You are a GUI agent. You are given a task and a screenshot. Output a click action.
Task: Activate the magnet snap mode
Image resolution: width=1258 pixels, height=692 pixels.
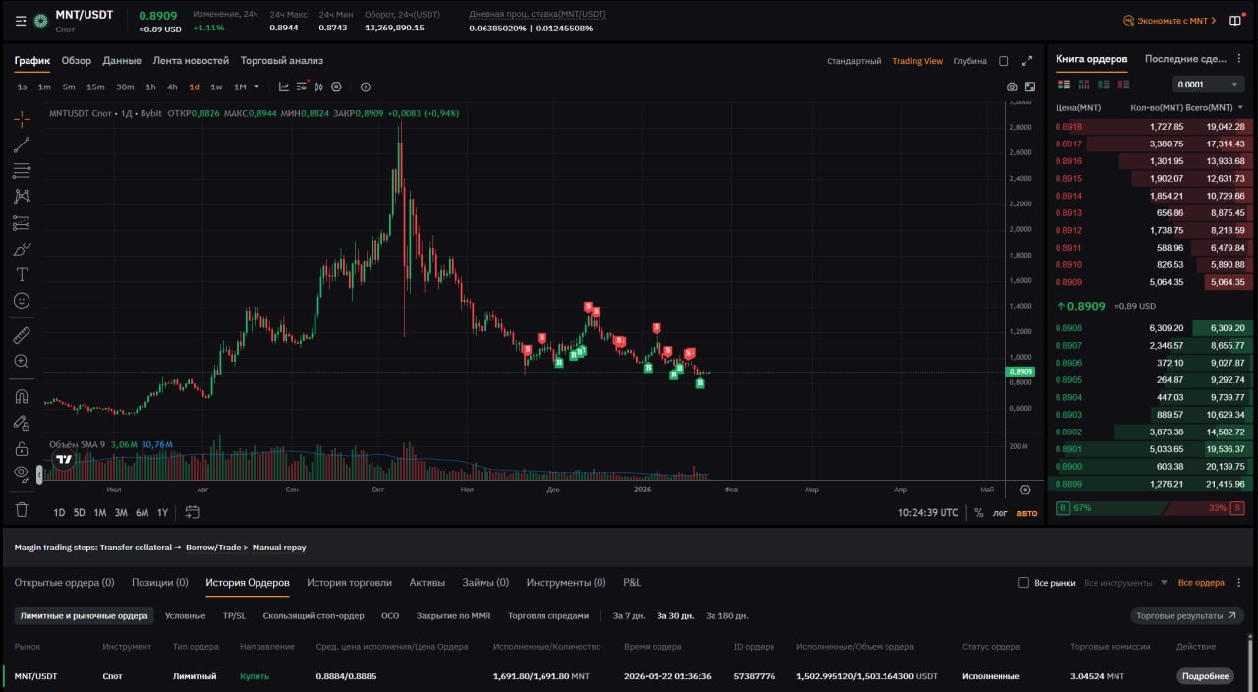[22, 397]
